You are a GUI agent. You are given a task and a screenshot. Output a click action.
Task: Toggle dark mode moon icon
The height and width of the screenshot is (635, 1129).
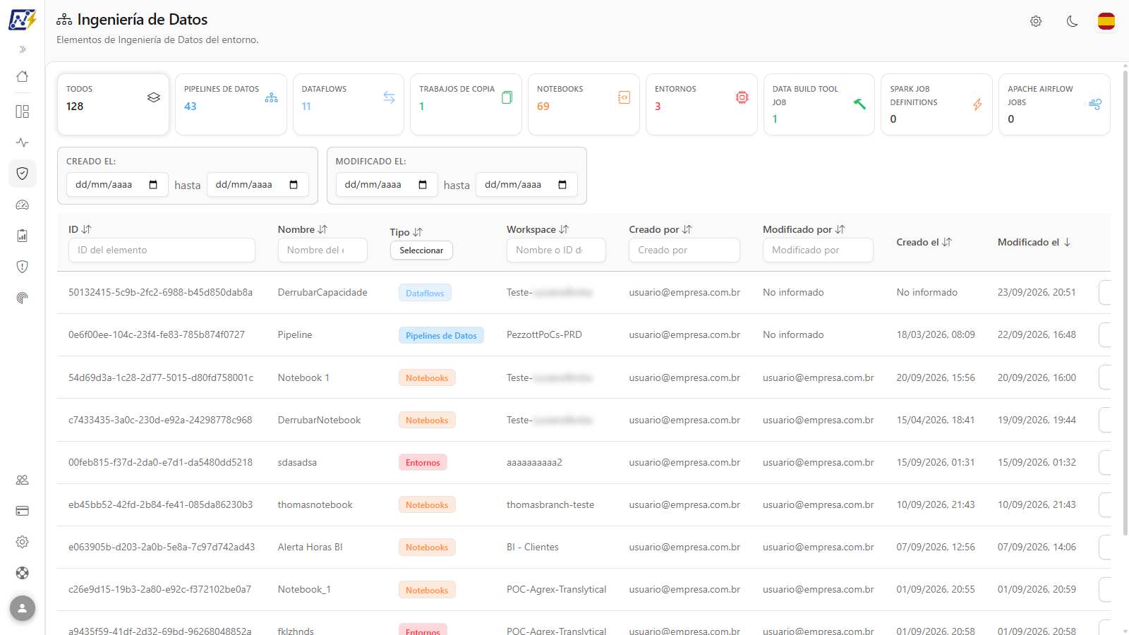click(x=1072, y=21)
